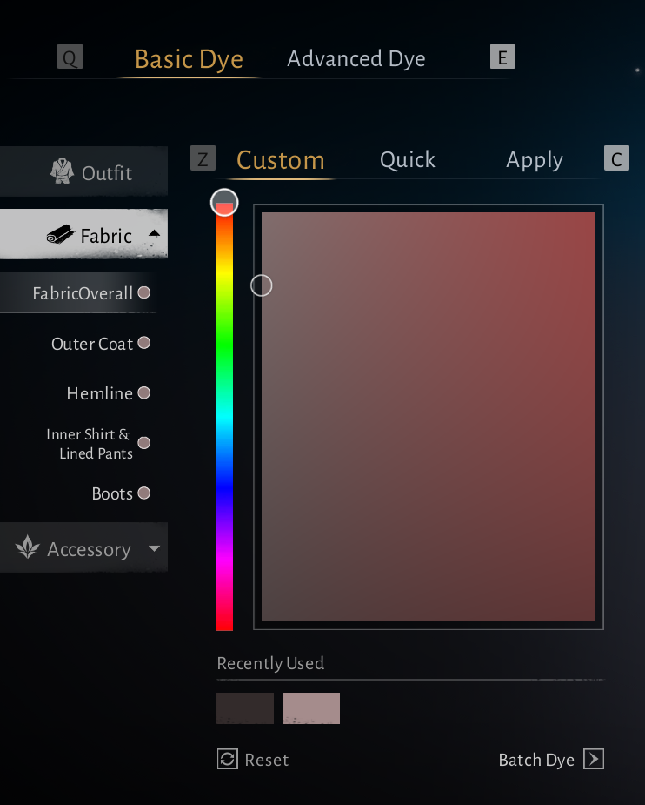
Task: Click the hue slider handle
Action: tap(224, 202)
